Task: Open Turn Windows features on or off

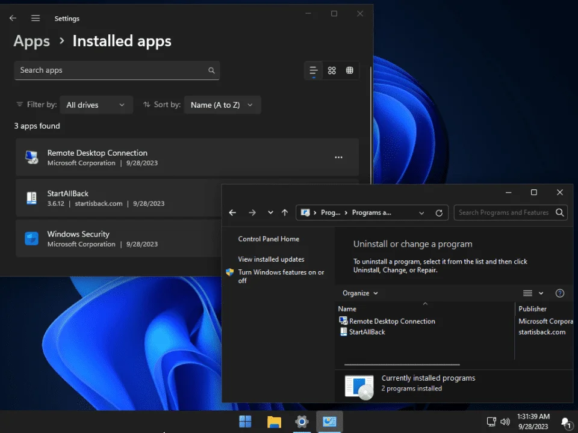Action: click(281, 276)
